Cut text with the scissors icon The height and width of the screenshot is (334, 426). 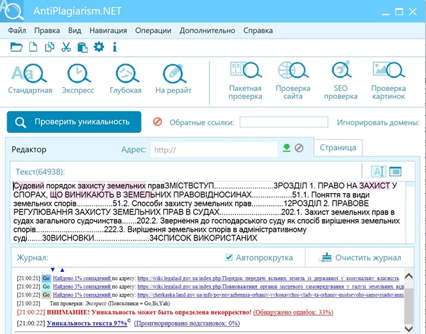[66, 47]
